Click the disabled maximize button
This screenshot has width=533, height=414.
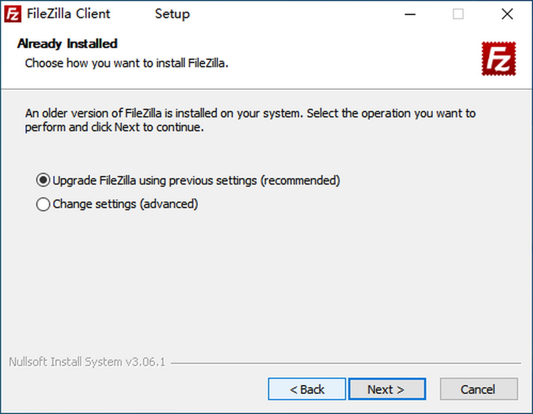pos(458,14)
